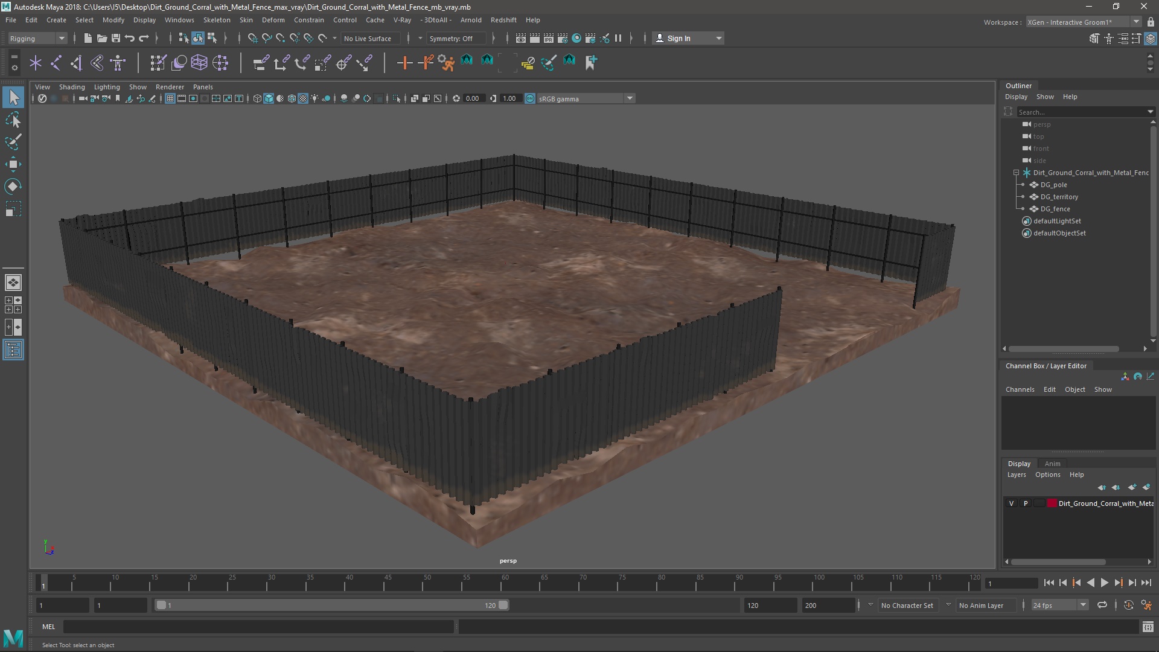Image resolution: width=1159 pixels, height=652 pixels.
Task: Select four view pane layout
Action: [x=13, y=305]
